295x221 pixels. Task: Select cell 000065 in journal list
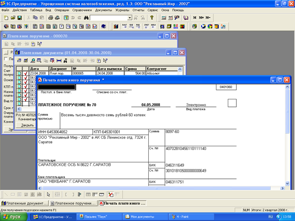coord(84,73)
